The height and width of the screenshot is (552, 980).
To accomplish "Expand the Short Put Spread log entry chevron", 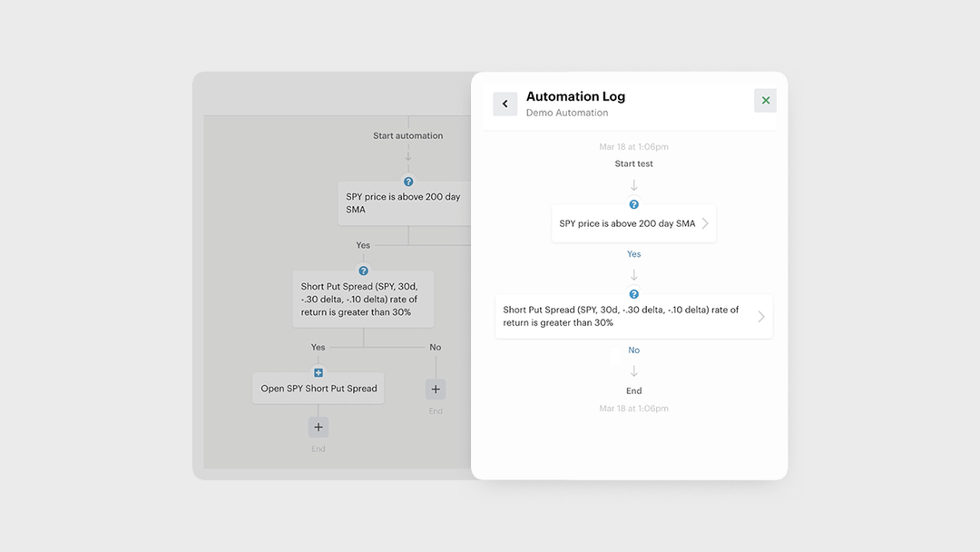I will tap(760, 317).
